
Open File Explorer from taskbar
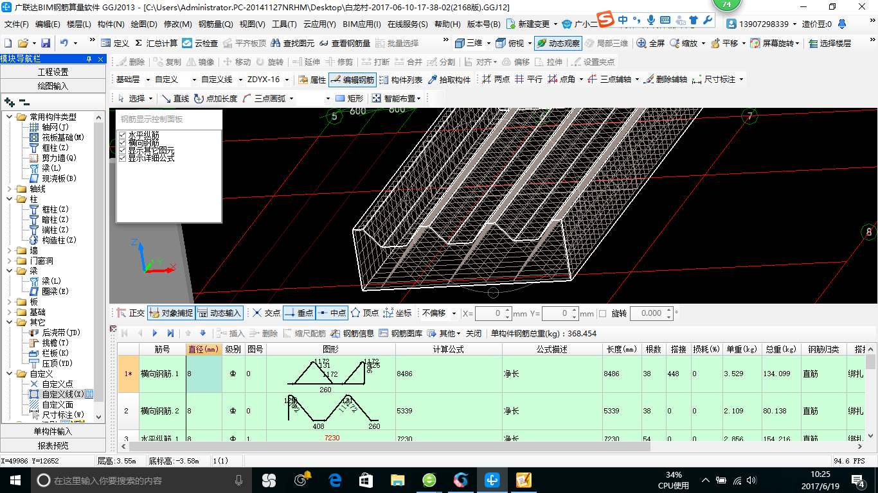[x=398, y=480]
